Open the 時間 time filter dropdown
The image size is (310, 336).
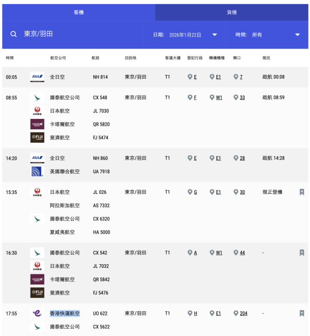[x=267, y=35]
